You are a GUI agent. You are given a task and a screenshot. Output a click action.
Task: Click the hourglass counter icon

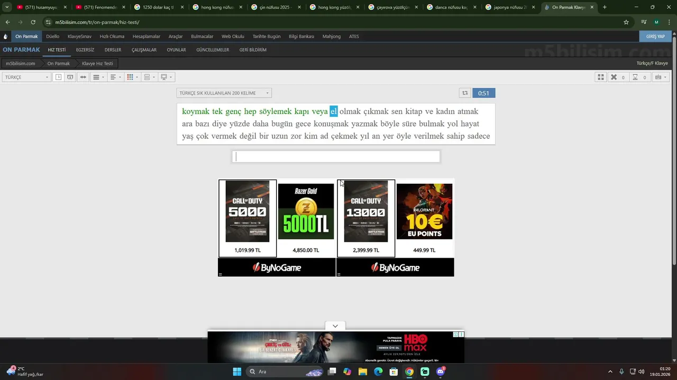(635, 77)
